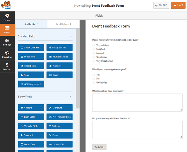Viewport: 187px width, 152px height.
Task: Click the WPForms bear mascot logo
Action: (6, 5)
